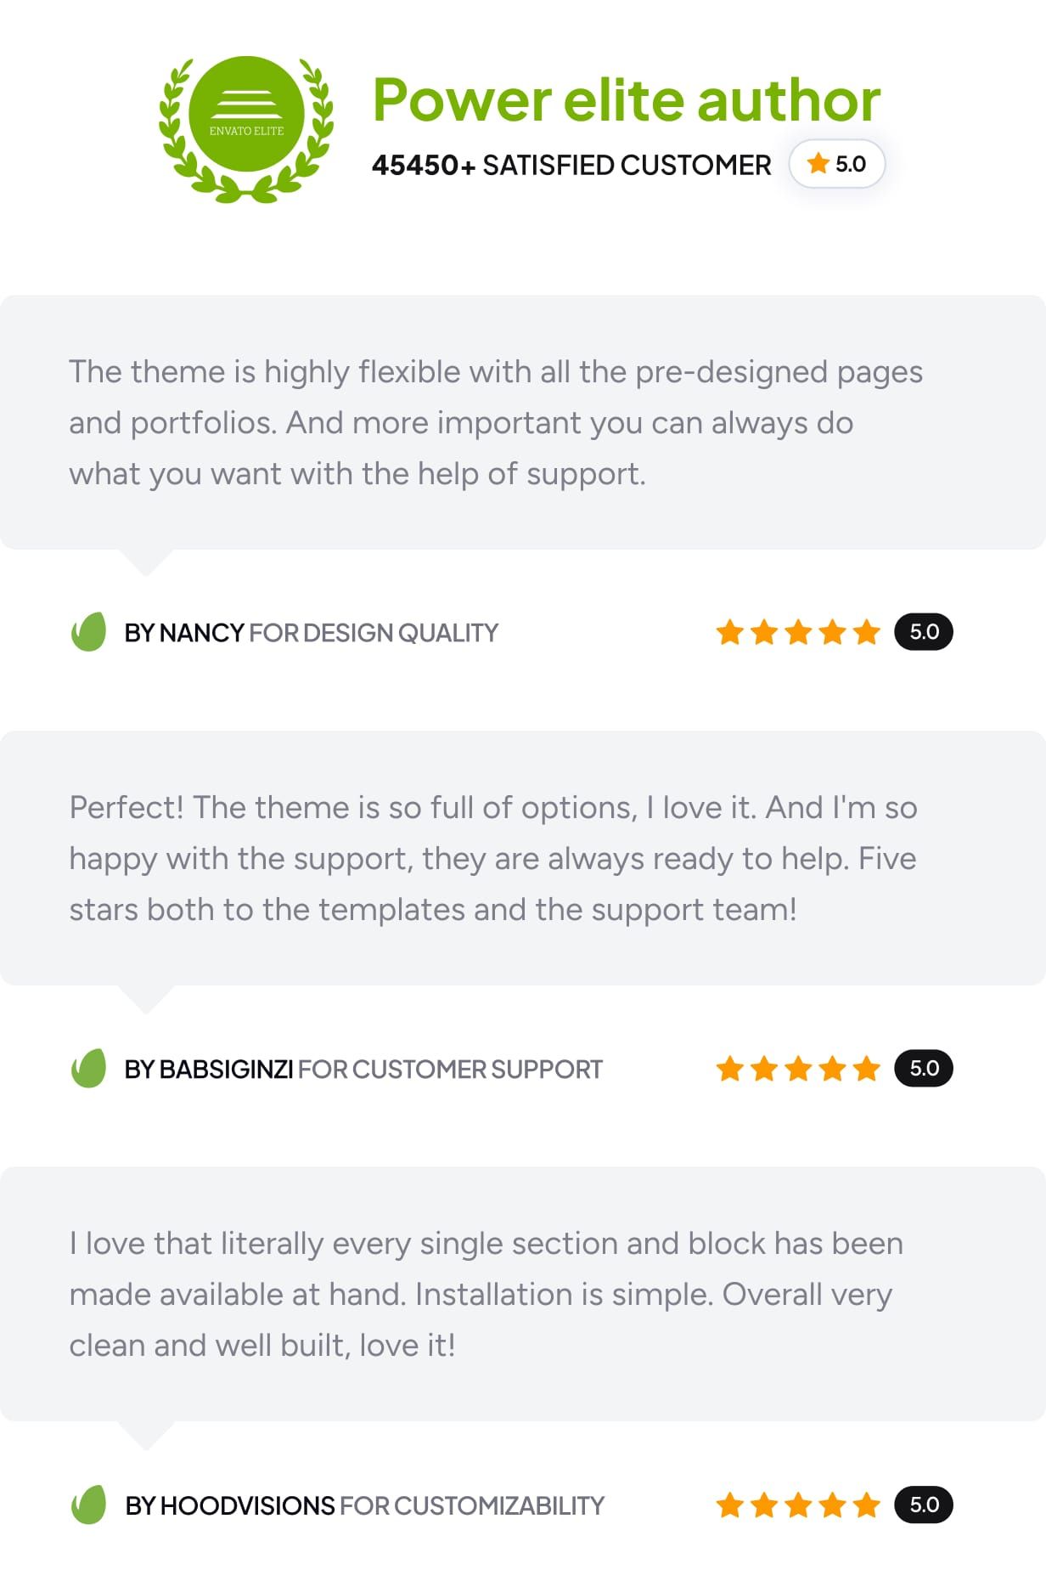Select the "For Design Quality" label
This screenshot has width=1046, height=1581.
(374, 633)
